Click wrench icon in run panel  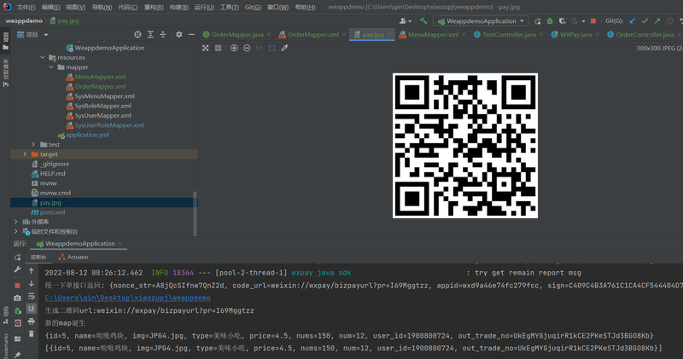[x=17, y=269]
